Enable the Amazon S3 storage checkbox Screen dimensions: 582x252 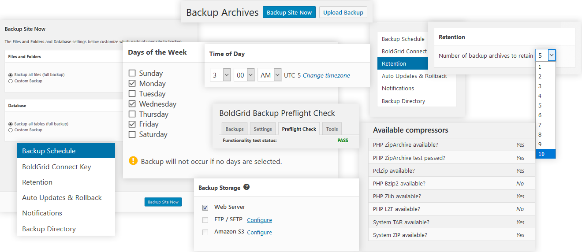(205, 232)
